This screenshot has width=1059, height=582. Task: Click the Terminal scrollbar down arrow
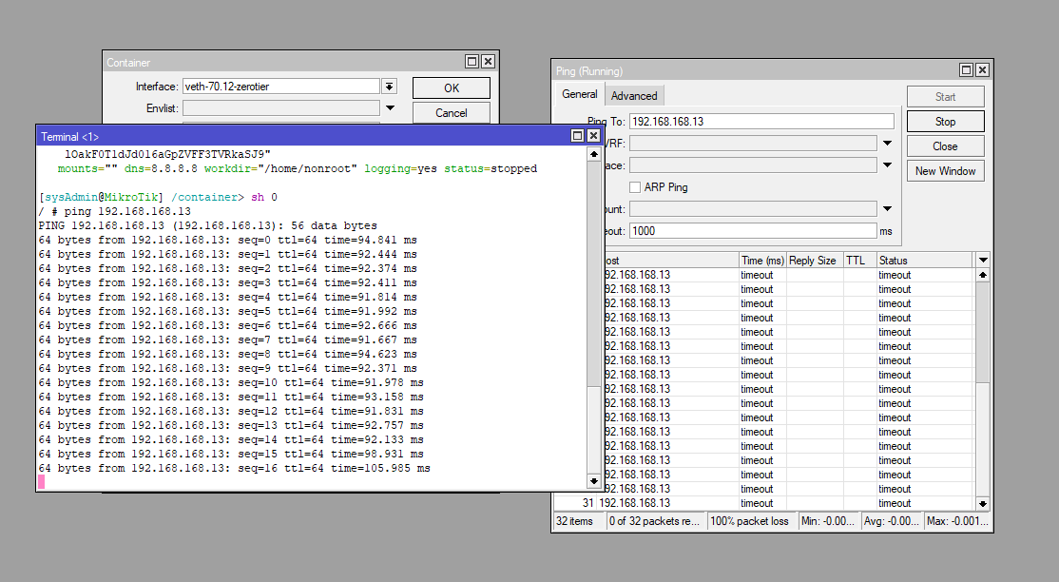tap(594, 483)
